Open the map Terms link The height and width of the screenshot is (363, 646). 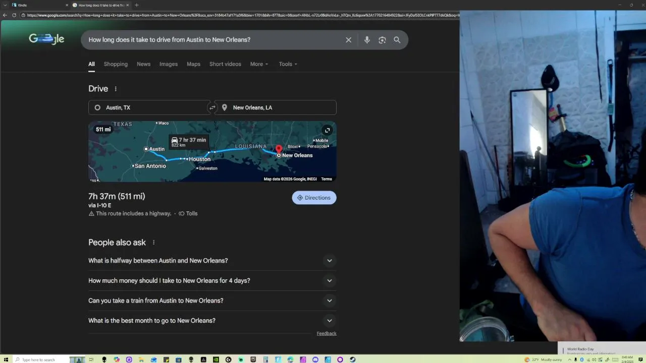pos(327,179)
